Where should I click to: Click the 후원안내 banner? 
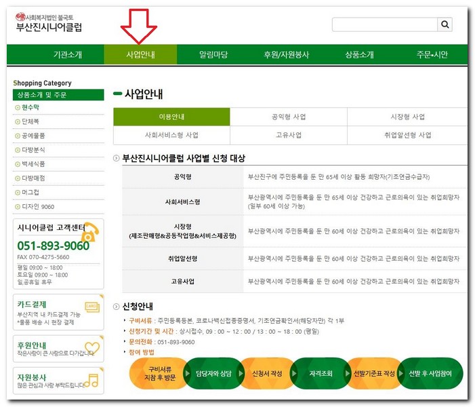coord(58,349)
